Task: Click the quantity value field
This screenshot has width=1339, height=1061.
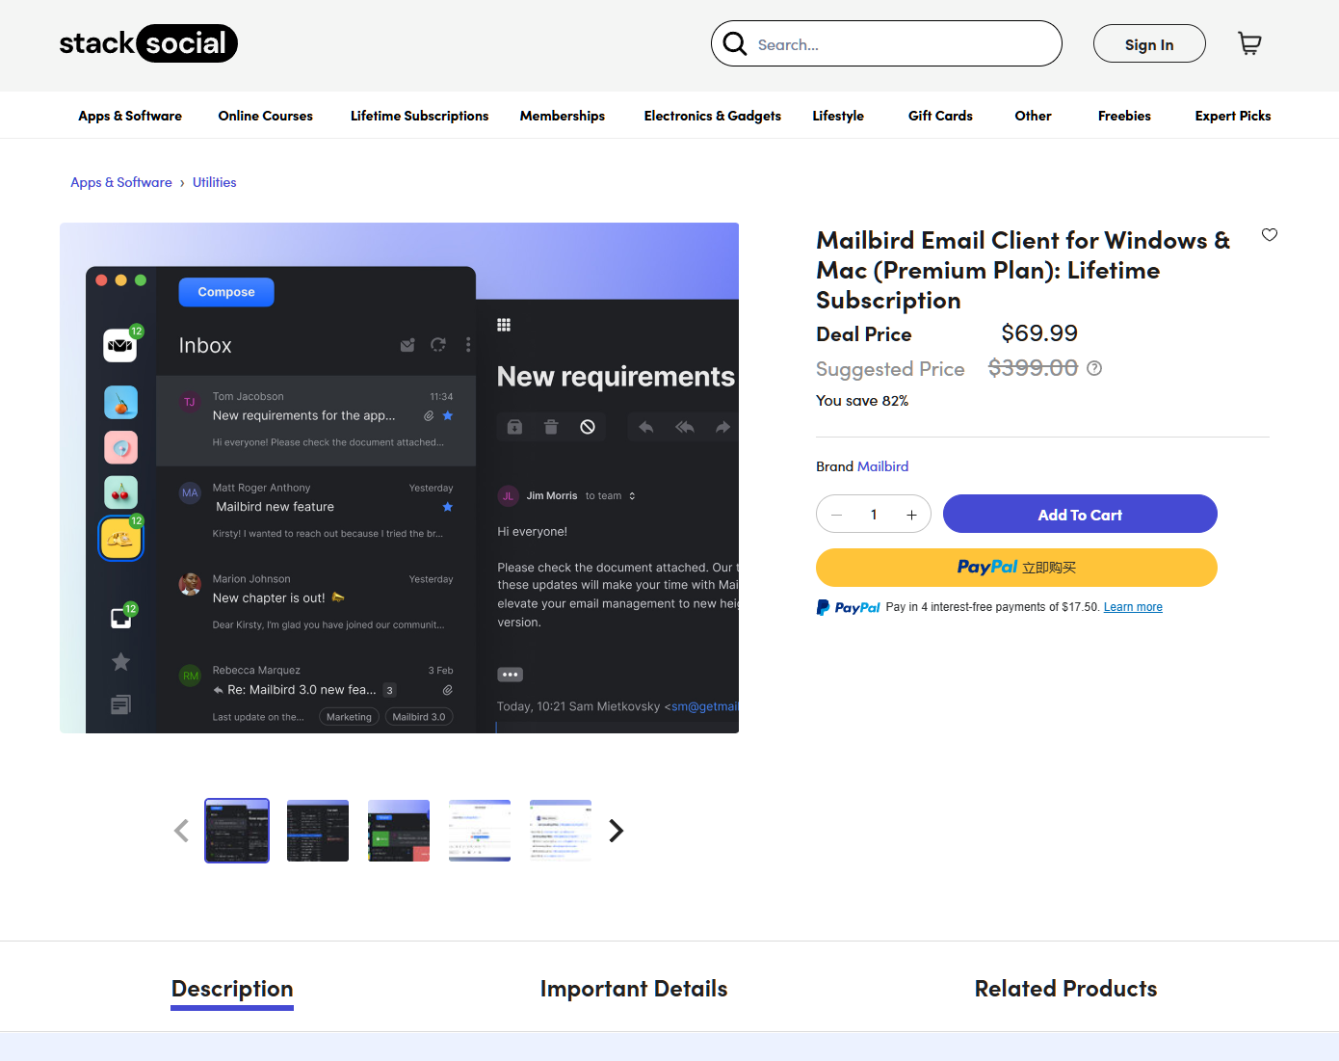Action: coord(874,515)
